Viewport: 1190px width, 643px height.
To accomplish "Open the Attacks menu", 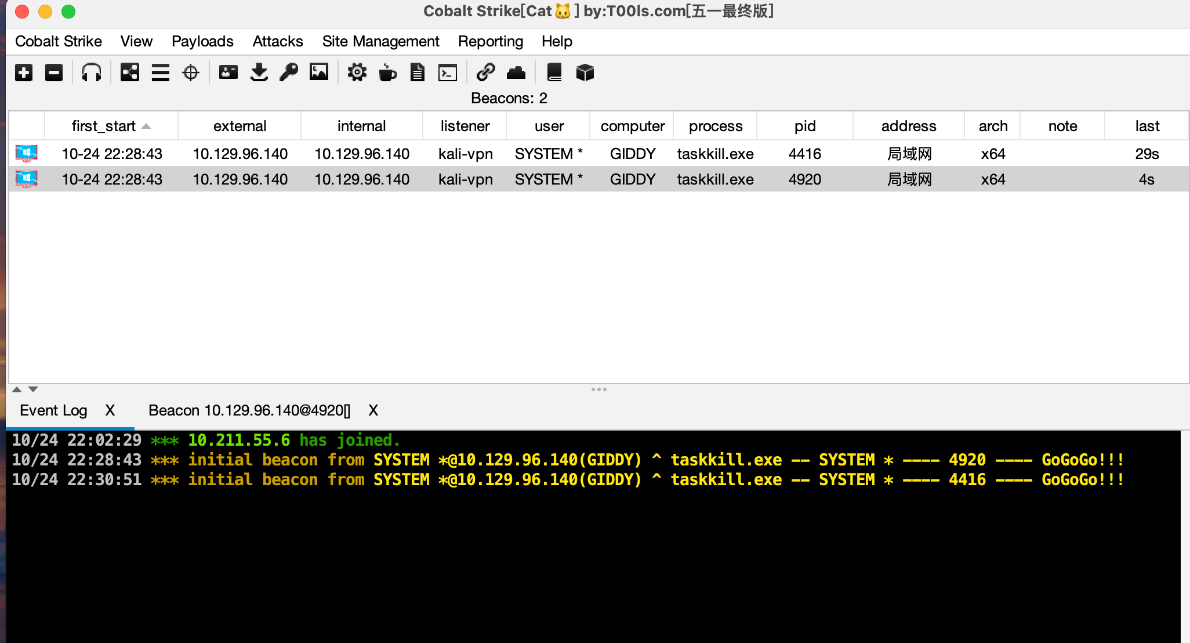I will pos(277,41).
